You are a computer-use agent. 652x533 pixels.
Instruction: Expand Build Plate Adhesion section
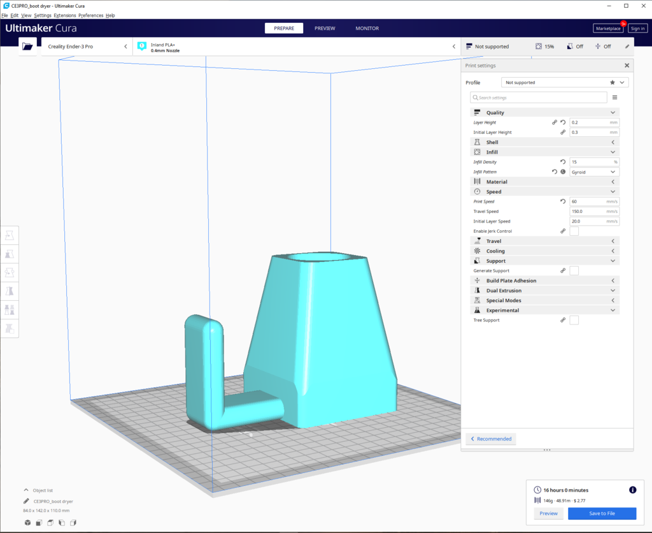tap(545, 281)
